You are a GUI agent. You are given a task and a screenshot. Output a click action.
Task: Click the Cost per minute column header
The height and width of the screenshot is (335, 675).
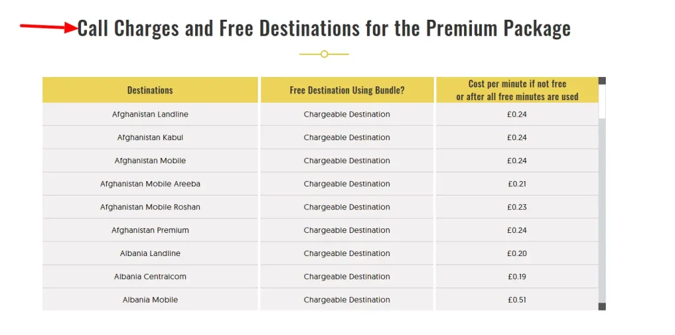(517, 90)
